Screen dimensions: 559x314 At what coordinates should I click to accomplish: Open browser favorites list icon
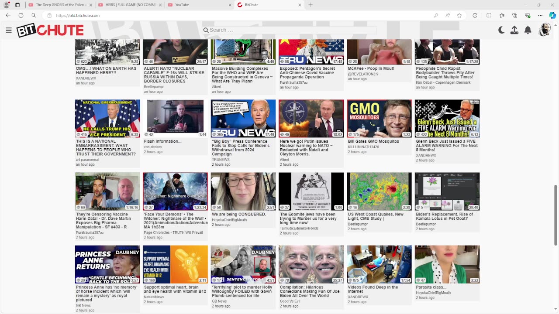click(502, 15)
